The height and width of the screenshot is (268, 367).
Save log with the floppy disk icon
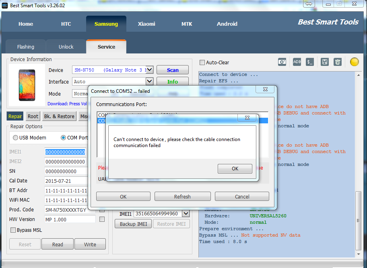(x=325, y=62)
